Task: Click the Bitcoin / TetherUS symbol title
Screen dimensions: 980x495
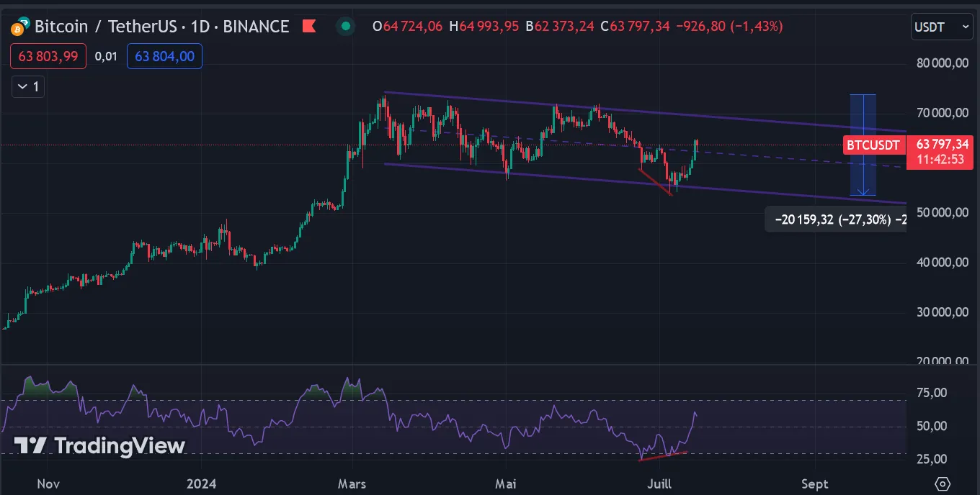Action: (x=162, y=27)
